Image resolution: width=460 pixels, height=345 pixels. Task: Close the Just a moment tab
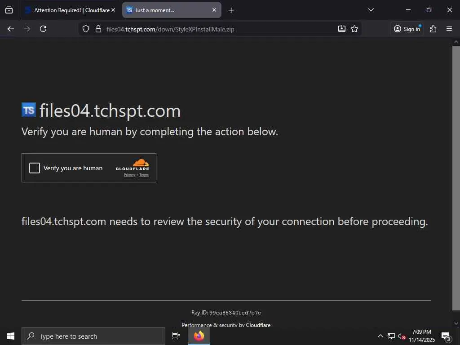[214, 10]
